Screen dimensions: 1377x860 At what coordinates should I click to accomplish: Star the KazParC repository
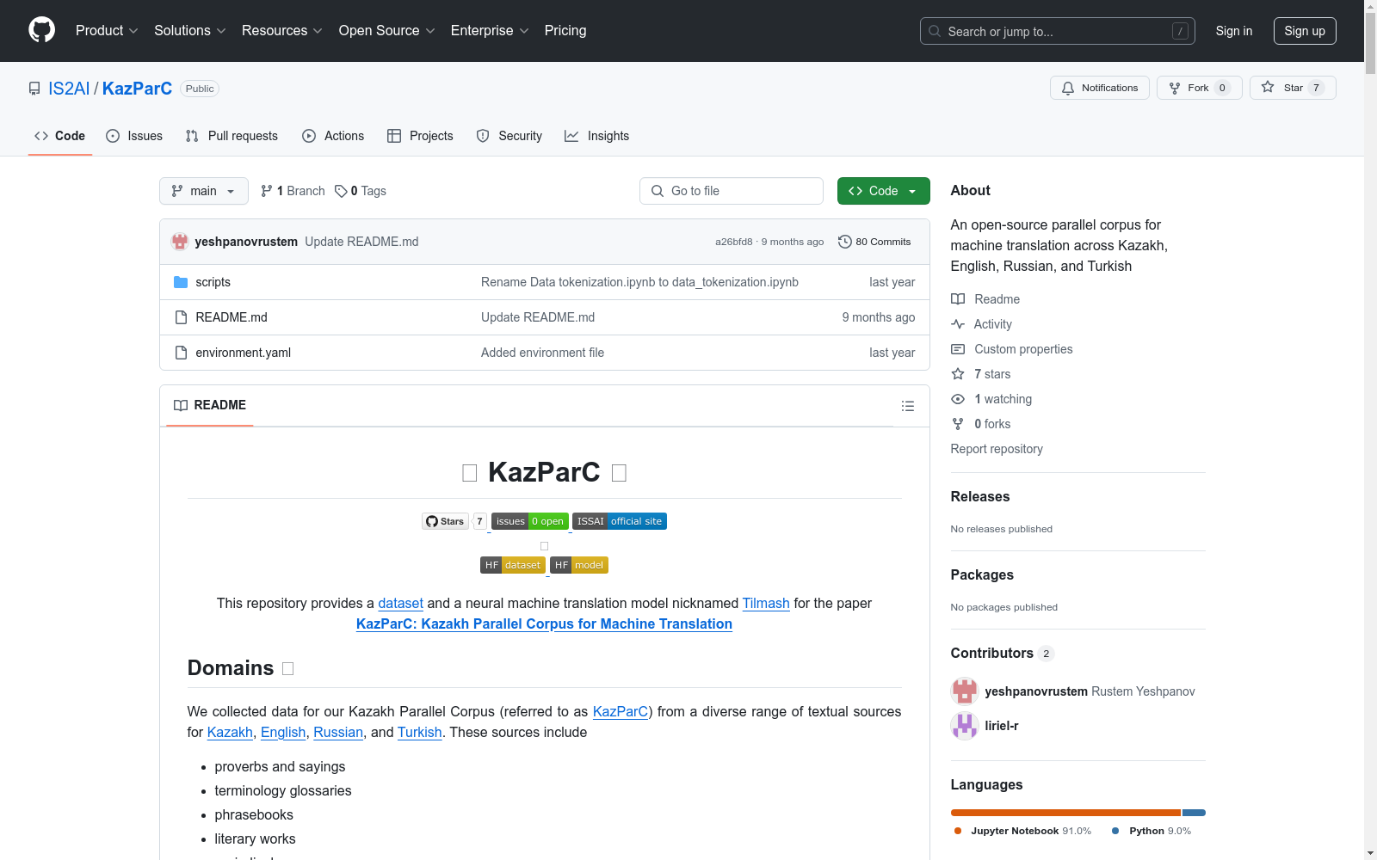(1293, 88)
